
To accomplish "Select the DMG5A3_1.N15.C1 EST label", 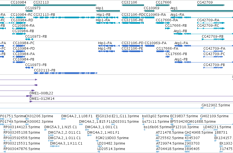I will pyautogui.click(x=61, y=127).
